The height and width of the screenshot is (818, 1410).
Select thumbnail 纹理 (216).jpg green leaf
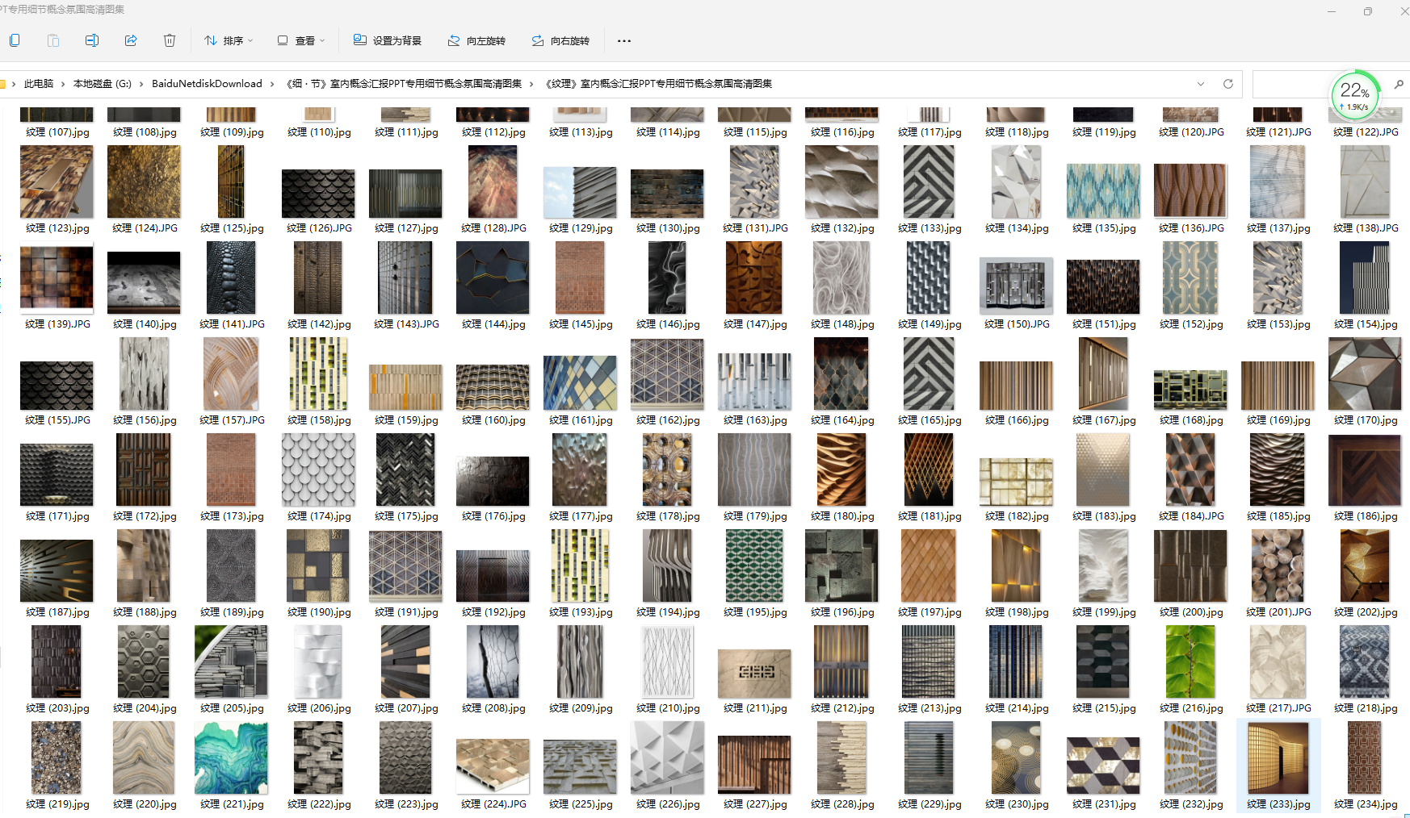[x=1190, y=661]
